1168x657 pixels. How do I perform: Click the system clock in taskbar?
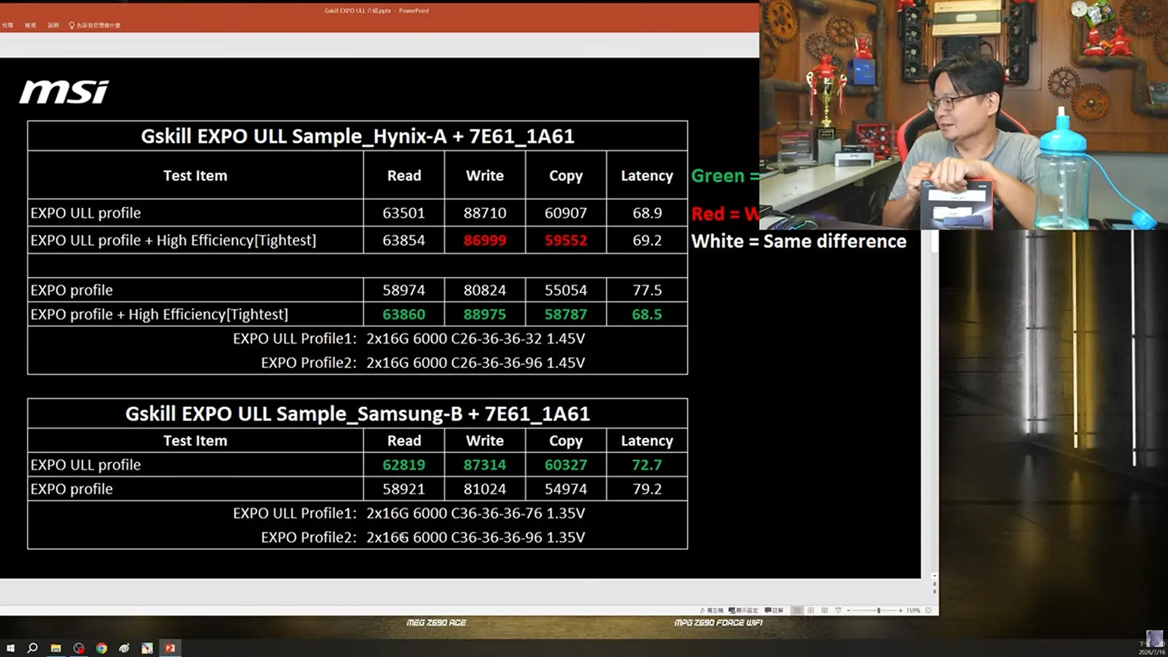[x=1152, y=648]
